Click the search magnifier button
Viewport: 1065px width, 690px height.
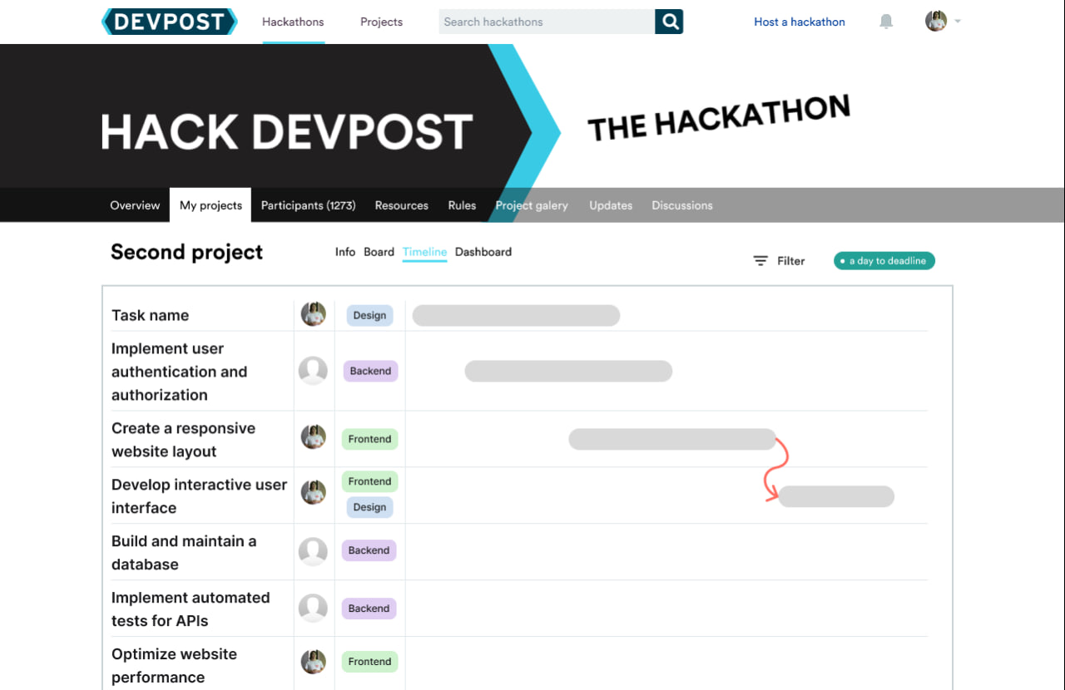(x=669, y=22)
